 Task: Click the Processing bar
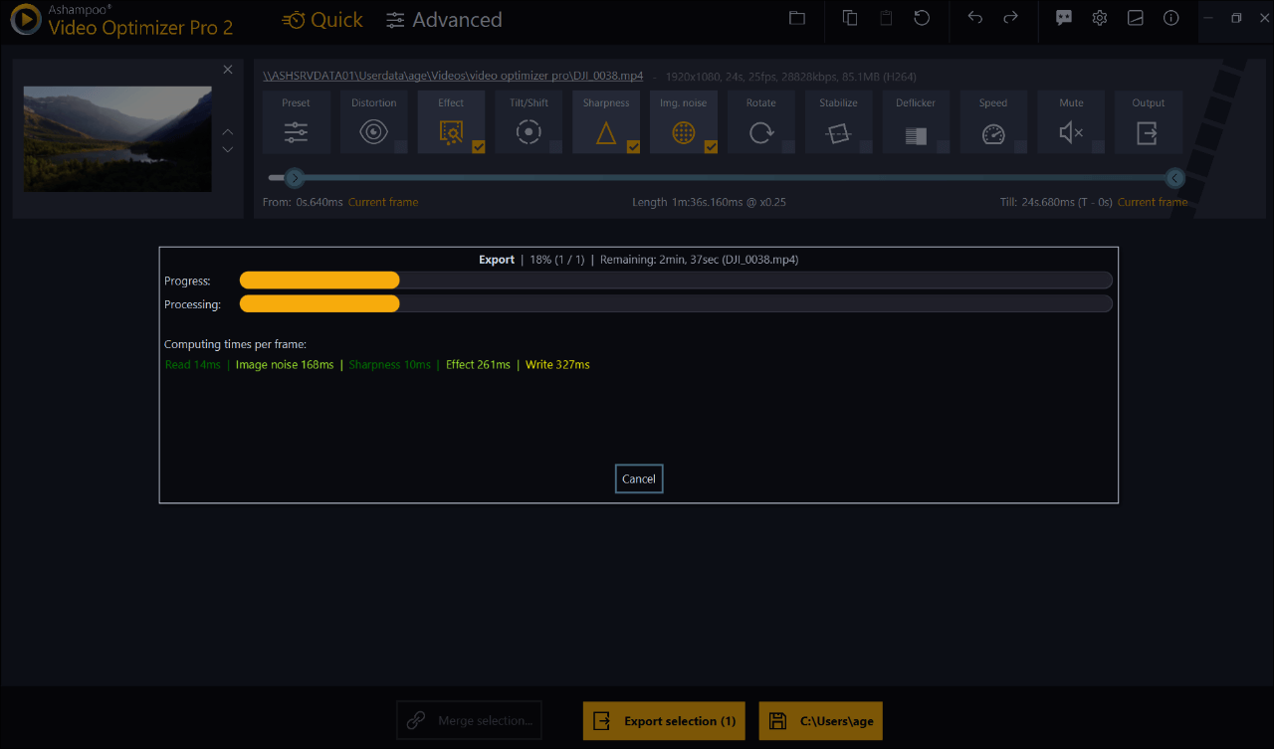676,303
